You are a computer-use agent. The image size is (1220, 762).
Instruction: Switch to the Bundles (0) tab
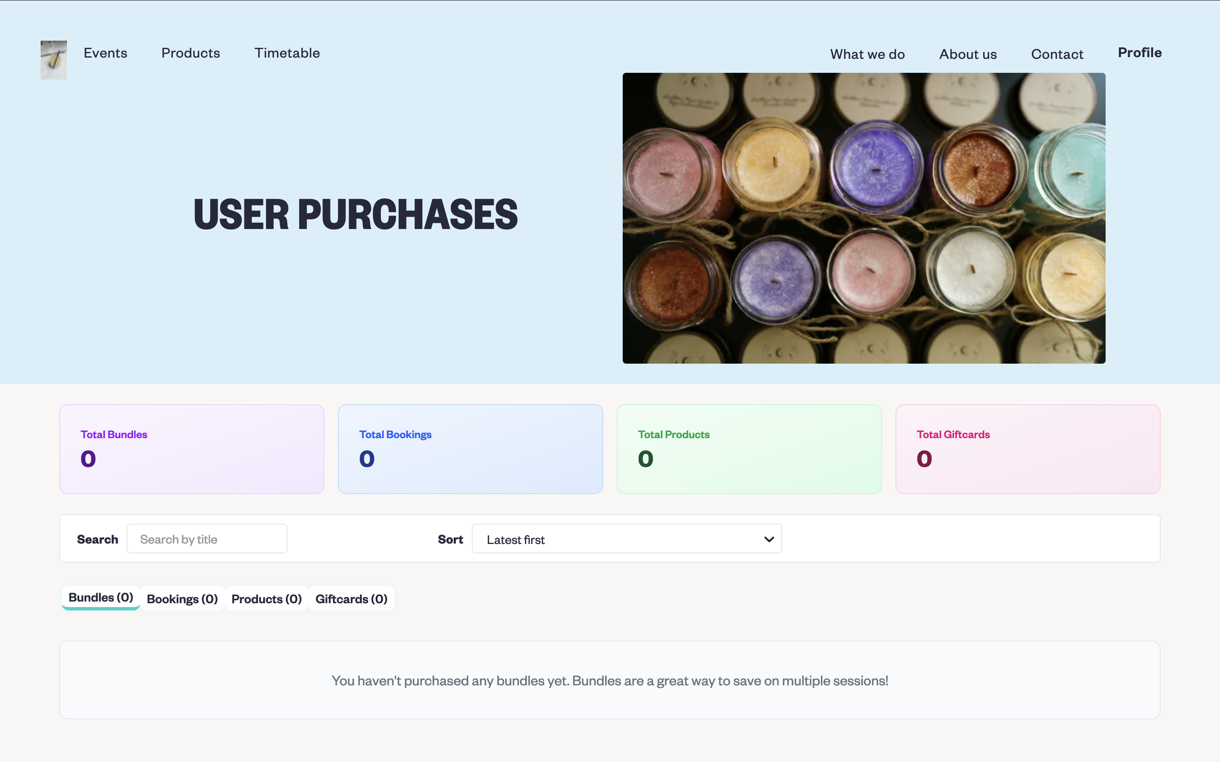click(101, 598)
